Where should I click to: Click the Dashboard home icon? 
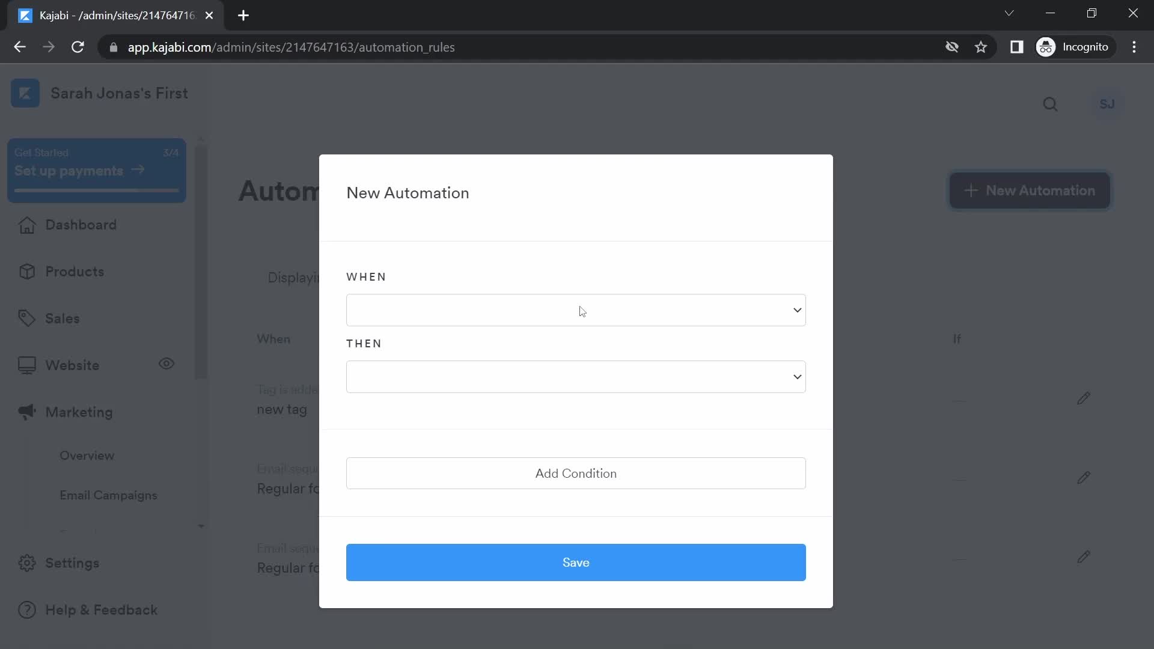[27, 225]
